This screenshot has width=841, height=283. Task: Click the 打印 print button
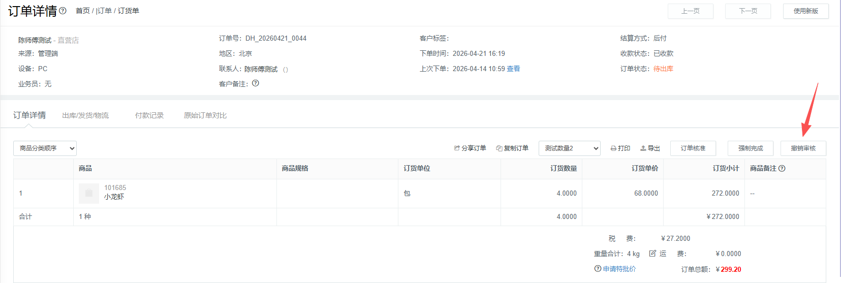pos(620,148)
